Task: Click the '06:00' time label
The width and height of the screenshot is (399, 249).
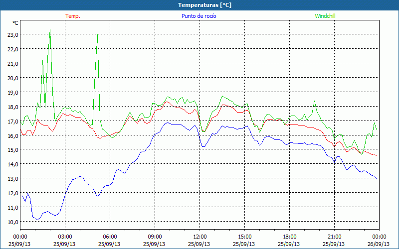Action: click(110, 237)
